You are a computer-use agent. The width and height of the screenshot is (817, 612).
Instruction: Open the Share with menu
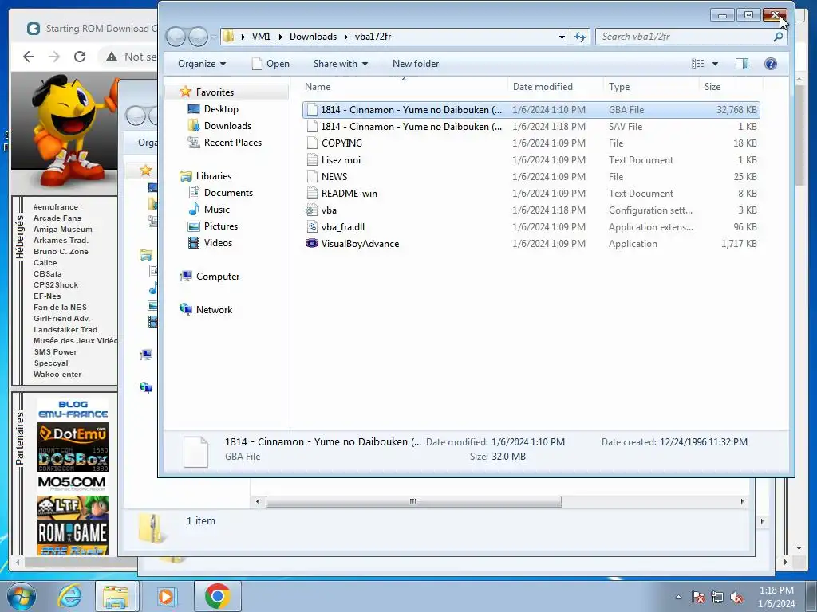pos(340,64)
